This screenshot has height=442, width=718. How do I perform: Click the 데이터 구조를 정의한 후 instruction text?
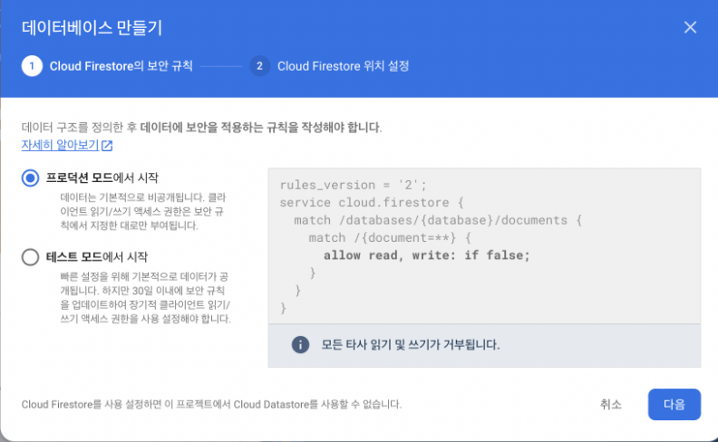tap(201, 127)
